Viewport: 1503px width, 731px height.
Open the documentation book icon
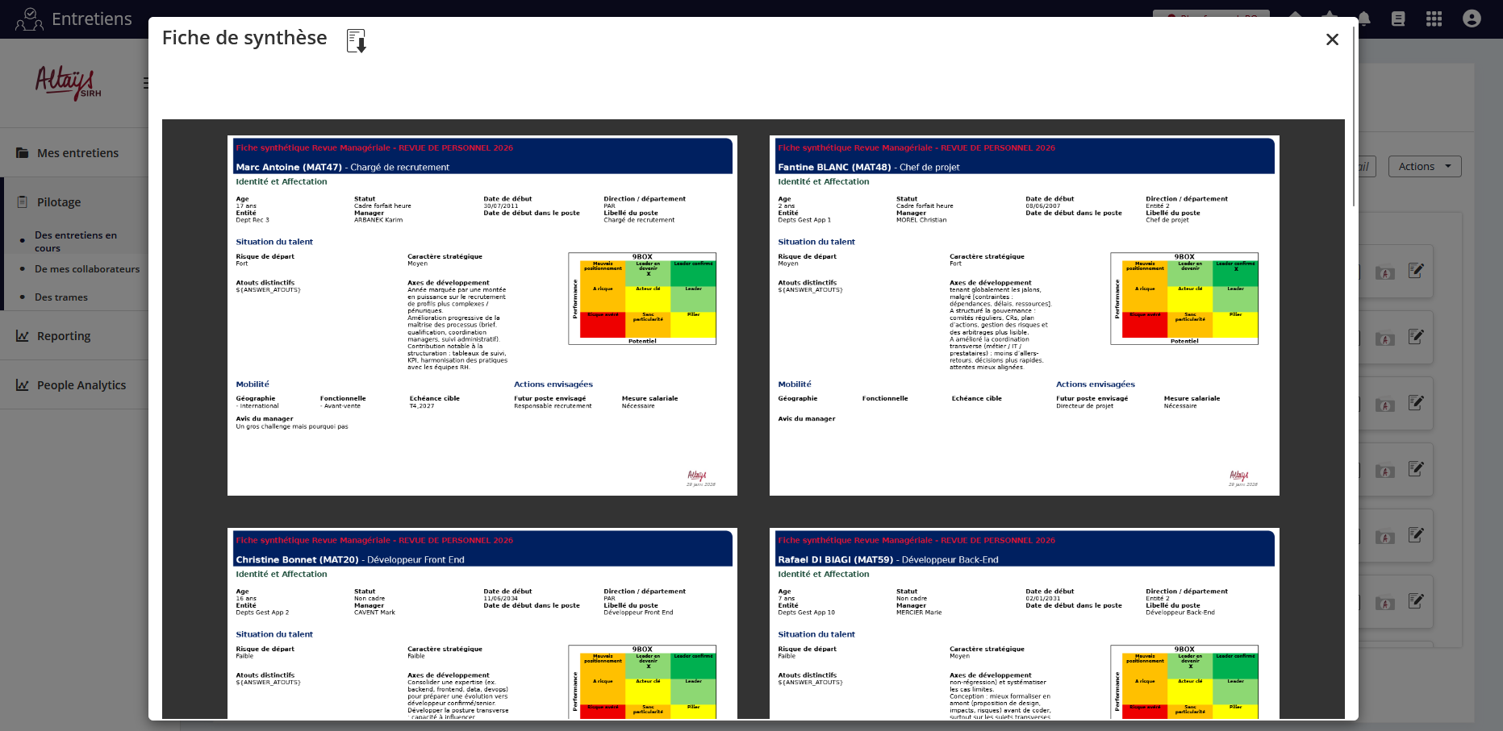[x=1398, y=19]
